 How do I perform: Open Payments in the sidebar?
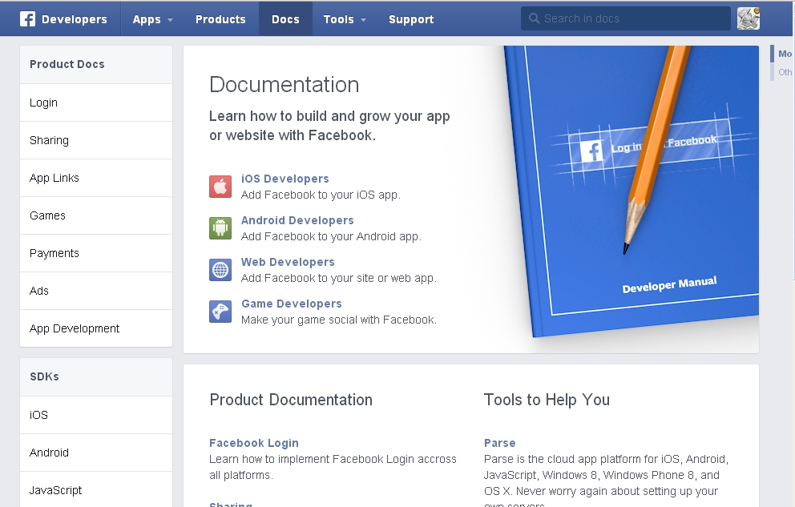click(x=96, y=253)
